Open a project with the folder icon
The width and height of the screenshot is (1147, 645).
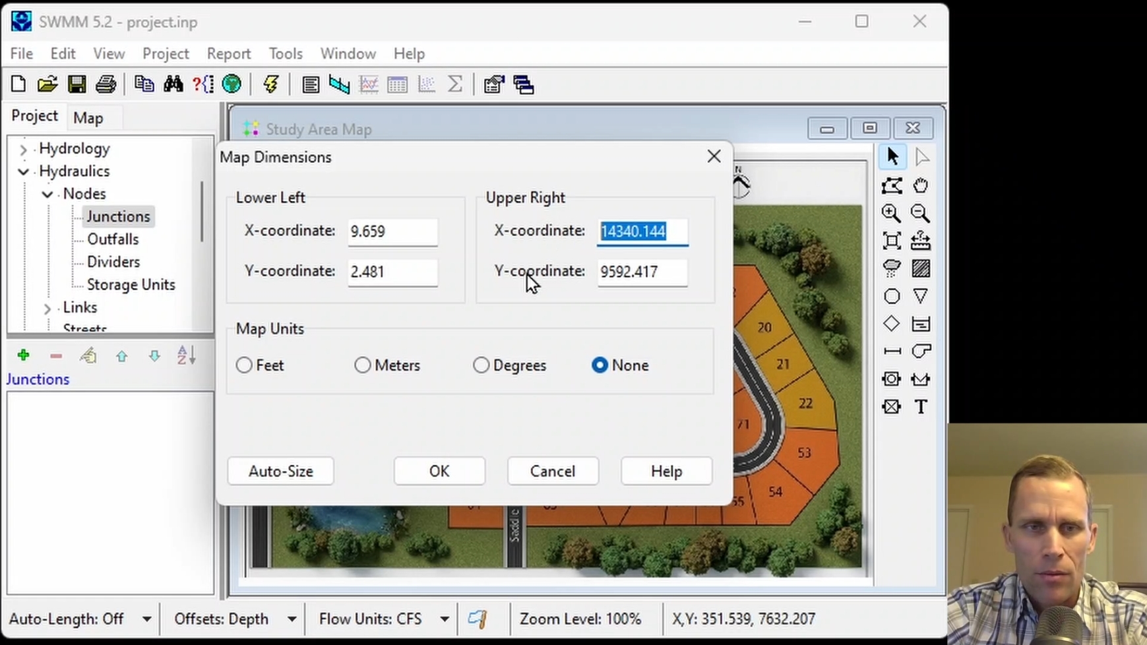[47, 84]
